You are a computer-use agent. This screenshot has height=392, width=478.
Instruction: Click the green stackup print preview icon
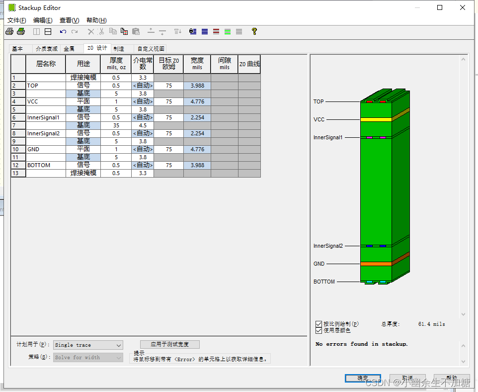tap(21, 31)
